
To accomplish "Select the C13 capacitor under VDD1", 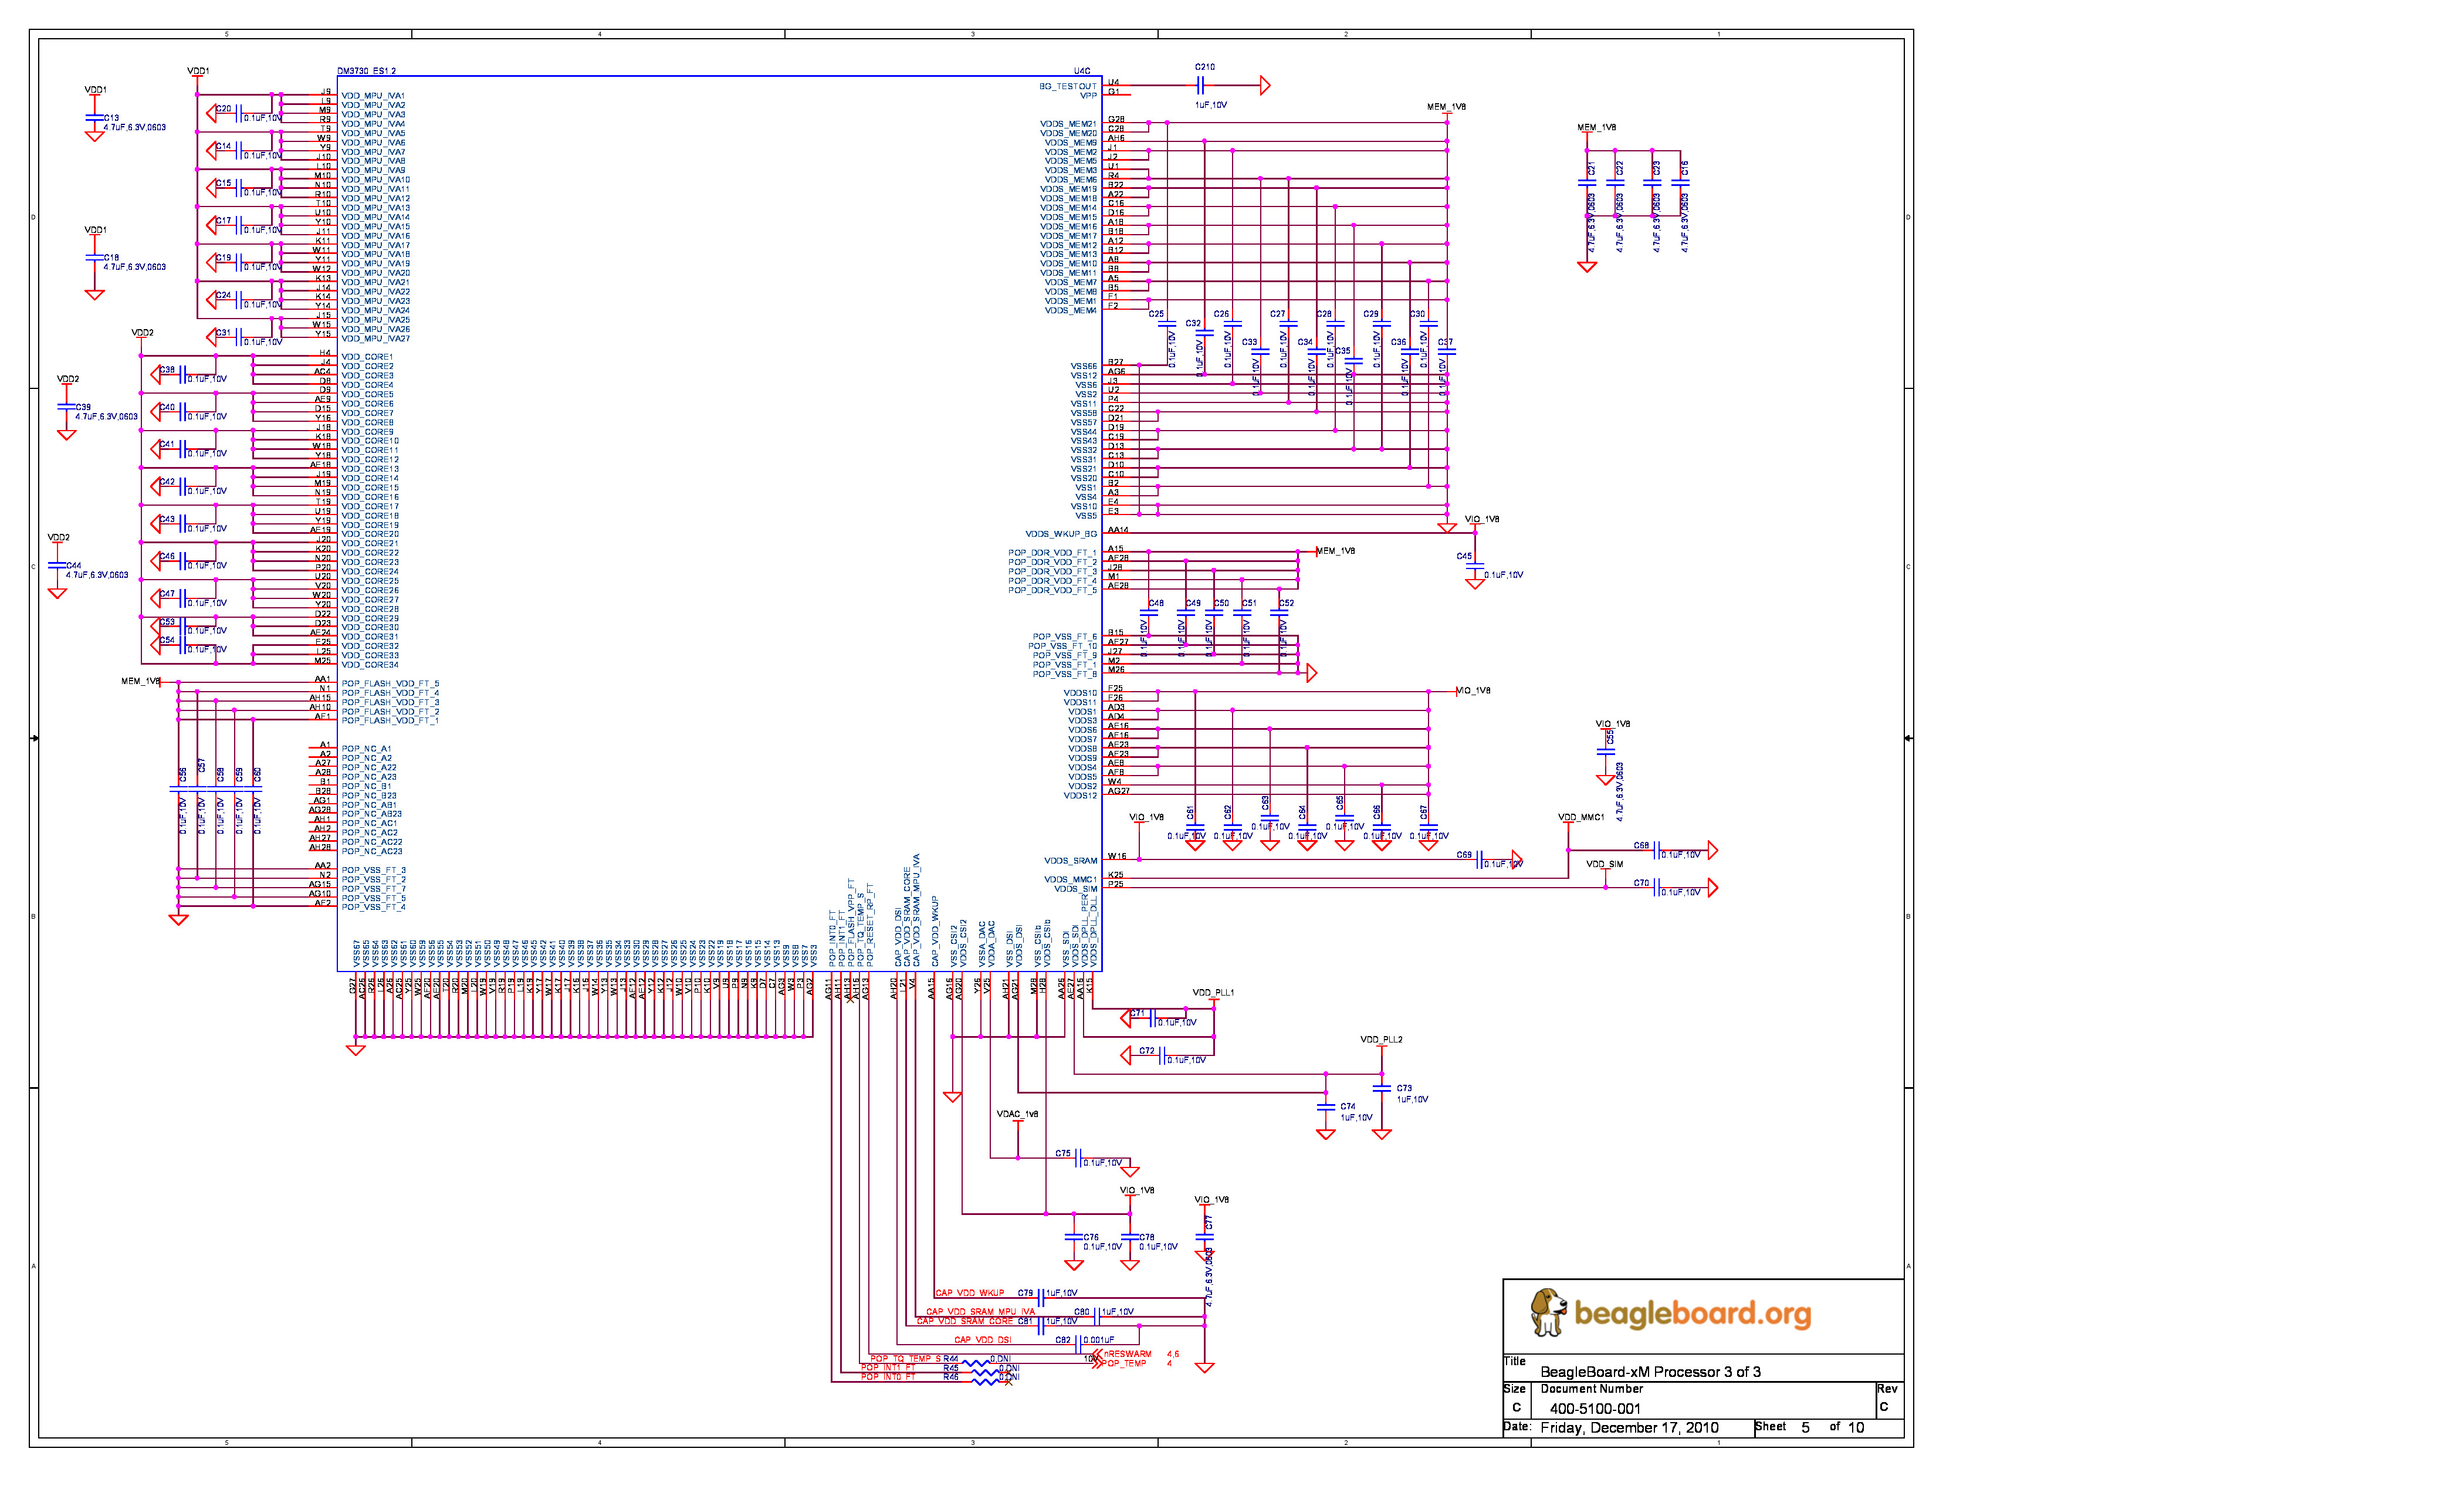I will tap(95, 118).
